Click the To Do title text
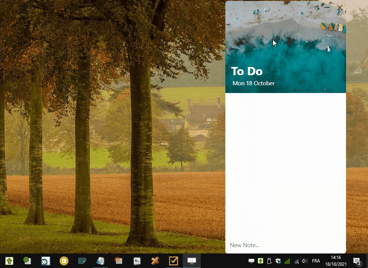The height and width of the screenshot is (268, 368). pyautogui.click(x=247, y=71)
